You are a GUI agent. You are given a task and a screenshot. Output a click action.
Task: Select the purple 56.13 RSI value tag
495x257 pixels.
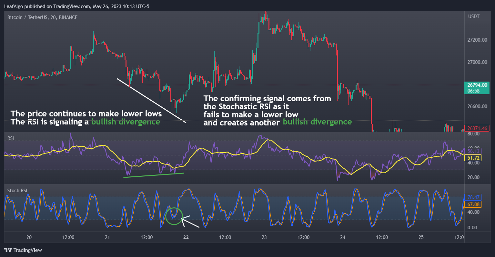[473, 151]
